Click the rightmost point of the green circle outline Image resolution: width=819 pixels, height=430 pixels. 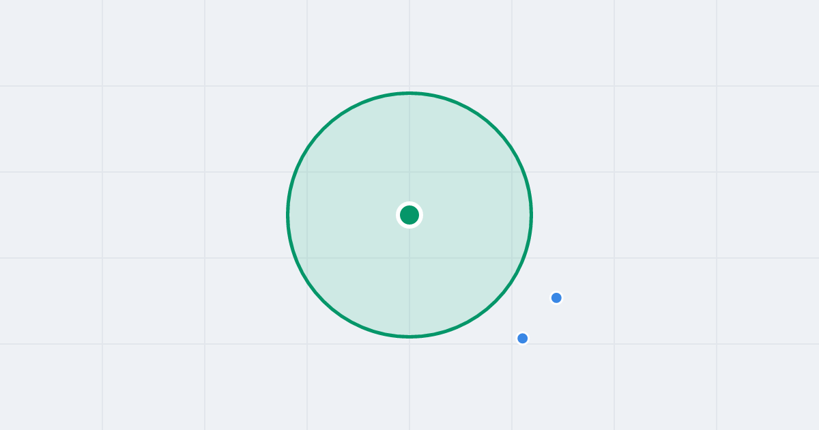point(531,215)
